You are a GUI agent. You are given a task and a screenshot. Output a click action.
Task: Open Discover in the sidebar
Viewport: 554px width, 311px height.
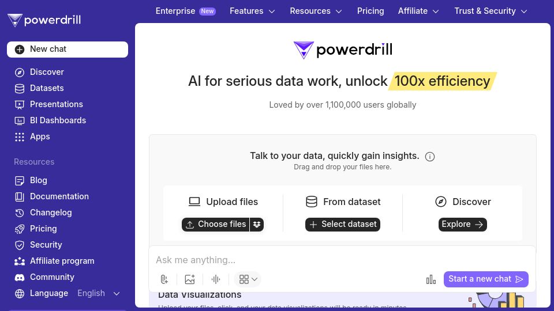pyautogui.click(x=47, y=72)
